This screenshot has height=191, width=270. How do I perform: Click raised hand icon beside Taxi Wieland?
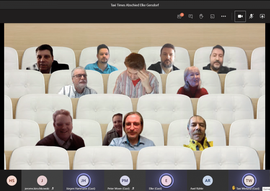point(233,188)
